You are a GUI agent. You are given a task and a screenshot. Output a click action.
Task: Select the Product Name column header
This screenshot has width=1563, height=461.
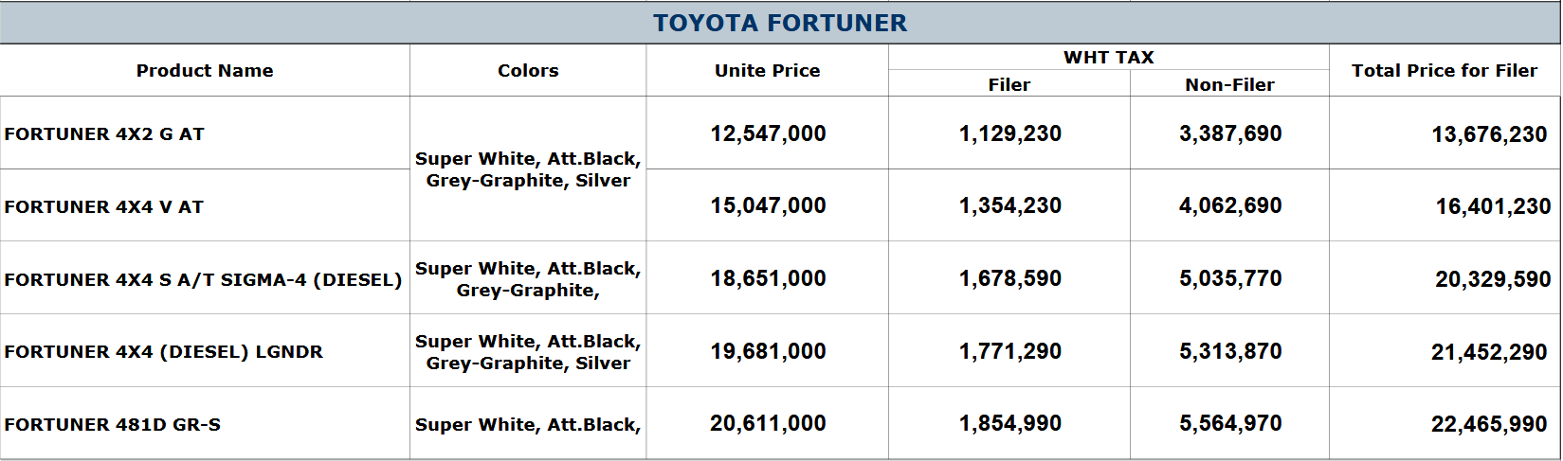pos(205,70)
